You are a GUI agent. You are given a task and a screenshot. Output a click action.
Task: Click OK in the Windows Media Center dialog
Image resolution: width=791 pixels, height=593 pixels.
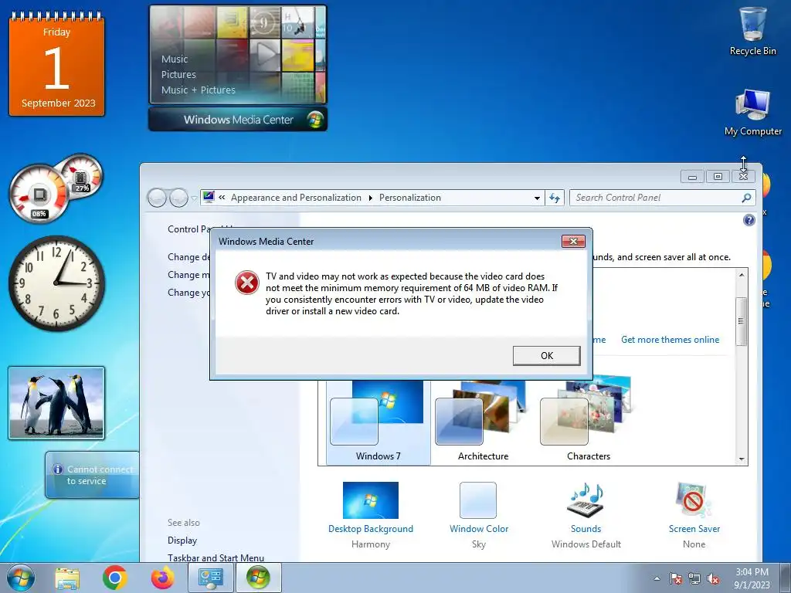[x=546, y=355]
